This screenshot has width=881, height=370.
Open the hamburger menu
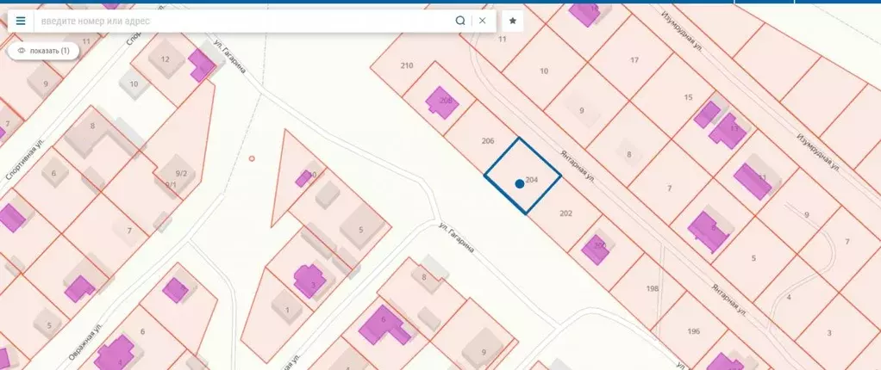coord(21,21)
